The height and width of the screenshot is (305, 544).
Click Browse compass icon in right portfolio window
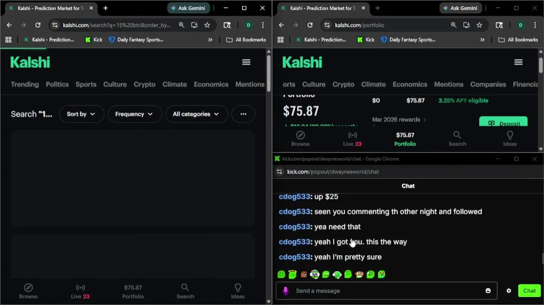click(300, 135)
